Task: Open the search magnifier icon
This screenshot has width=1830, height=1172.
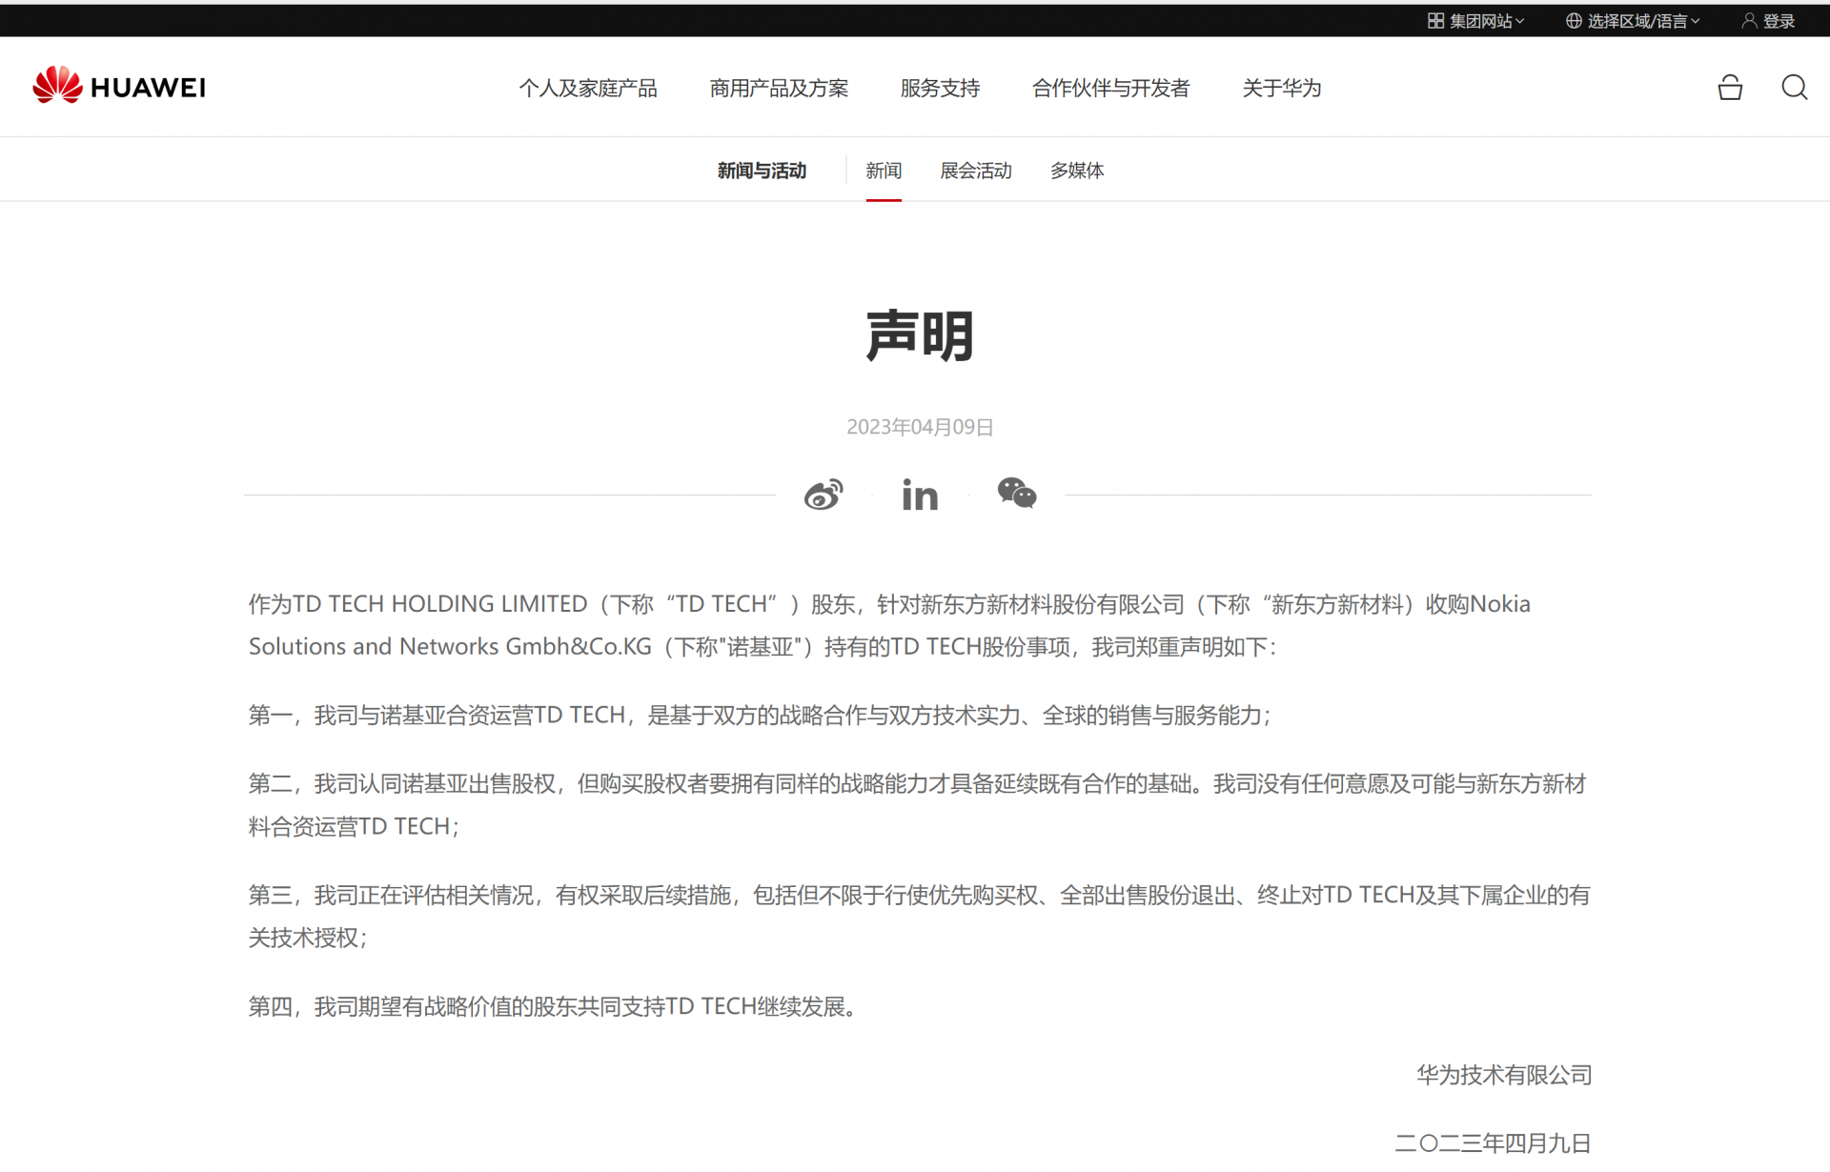Action: click(1795, 88)
